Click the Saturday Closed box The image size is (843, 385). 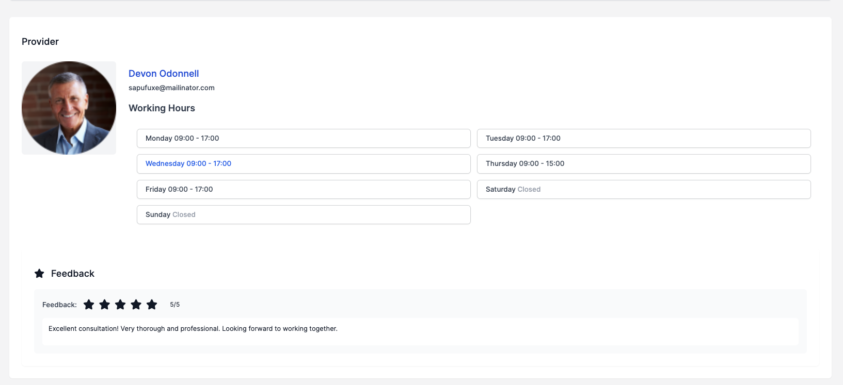pyautogui.click(x=644, y=189)
